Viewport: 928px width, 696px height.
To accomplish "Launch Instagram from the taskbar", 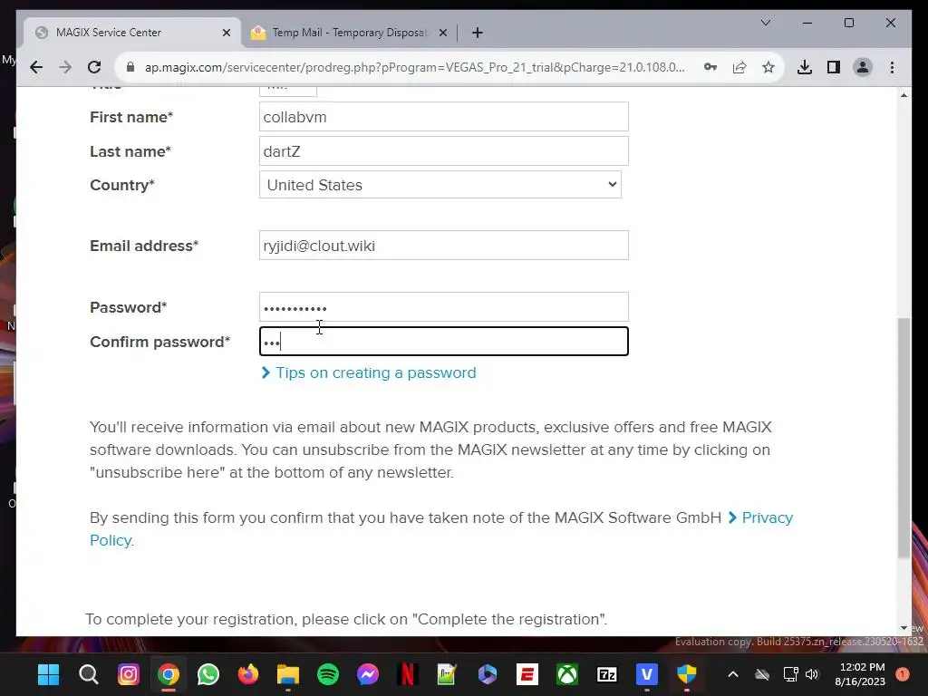I will (129, 674).
